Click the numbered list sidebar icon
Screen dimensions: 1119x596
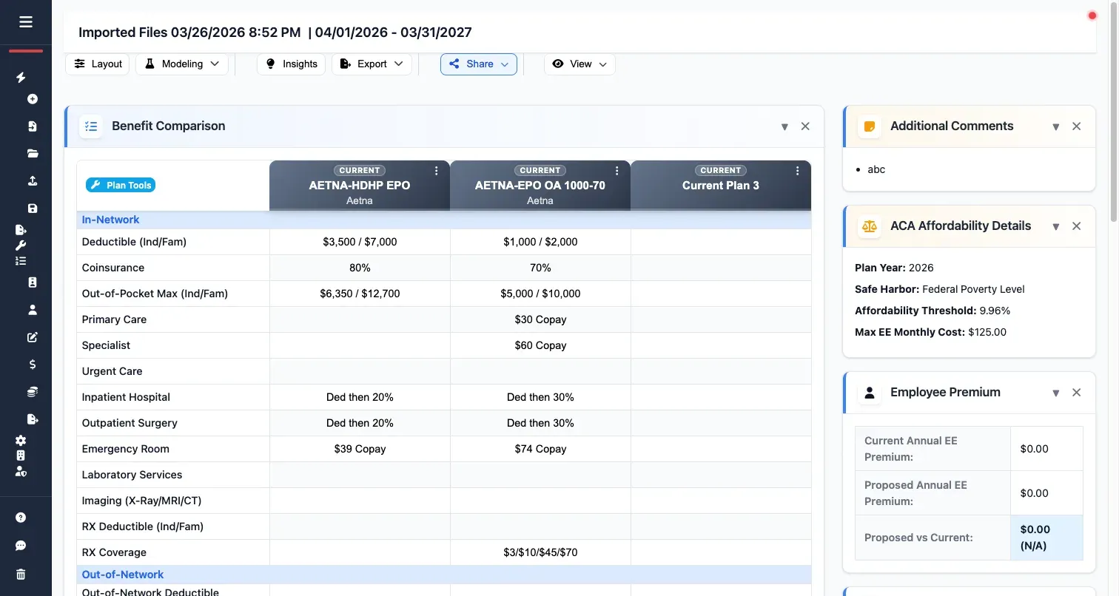[x=21, y=261]
